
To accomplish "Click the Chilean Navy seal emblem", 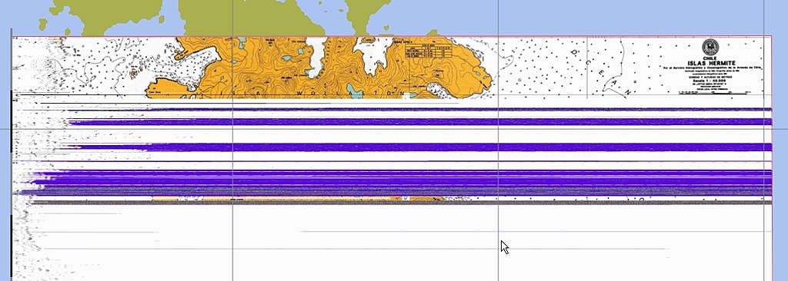I will [x=710, y=47].
